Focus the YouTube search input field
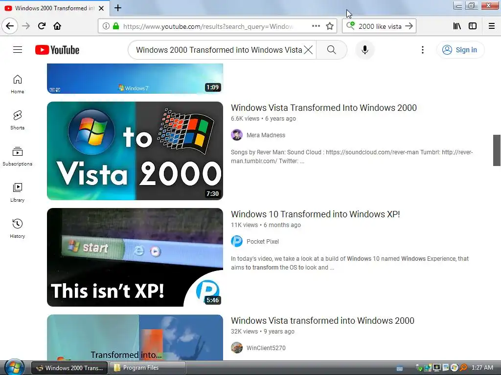The height and width of the screenshot is (375, 501). tap(219, 50)
